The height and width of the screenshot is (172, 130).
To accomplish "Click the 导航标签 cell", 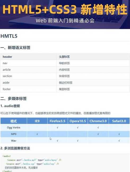I will [x=93, y=63].
